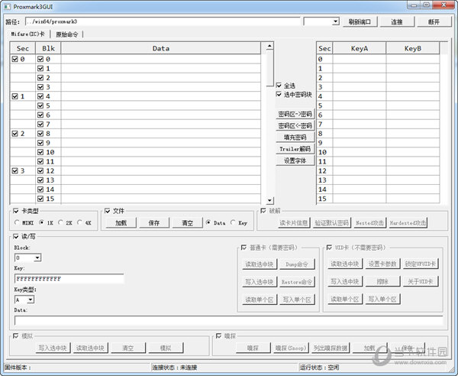
Task: Click the Hardnested攻击 button
Action: 408,223
